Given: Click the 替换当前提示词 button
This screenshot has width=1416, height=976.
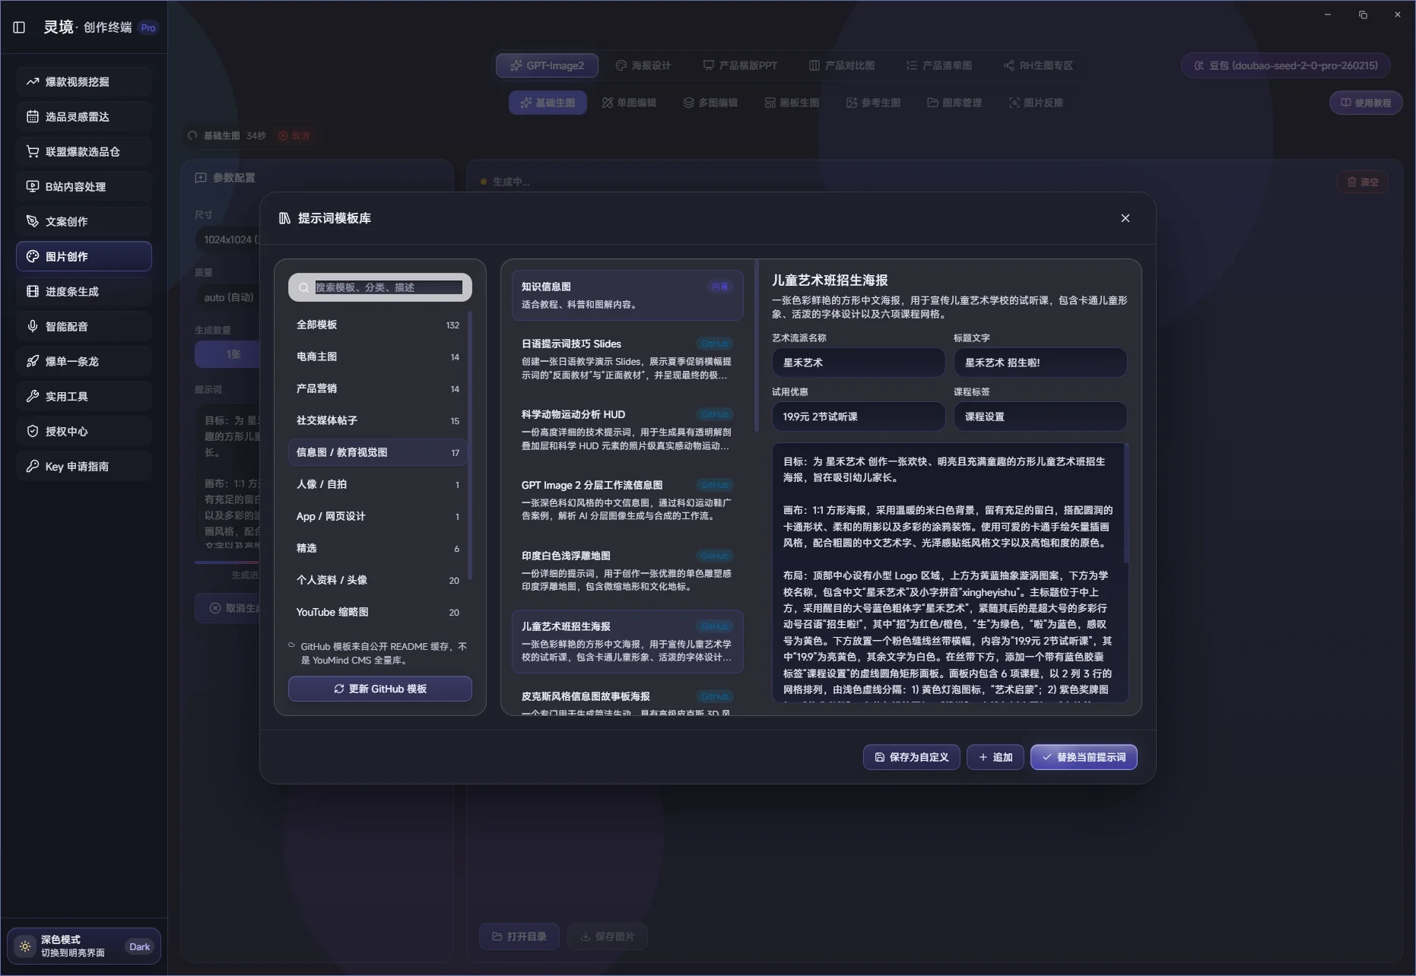Looking at the screenshot, I should [1084, 757].
